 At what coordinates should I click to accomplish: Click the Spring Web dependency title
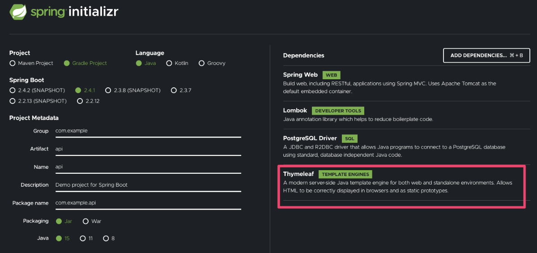300,75
